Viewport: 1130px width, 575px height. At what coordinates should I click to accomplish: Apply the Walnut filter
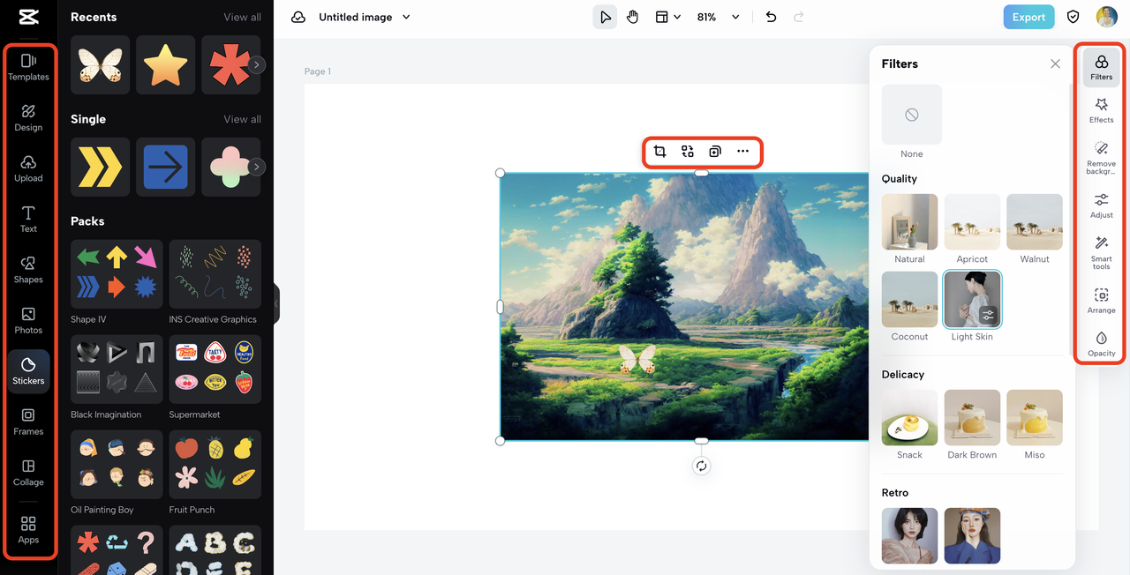click(x=1035, y=222)
